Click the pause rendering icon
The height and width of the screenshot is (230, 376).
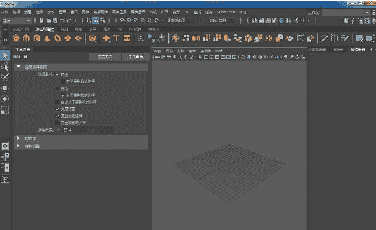[302, 20]
